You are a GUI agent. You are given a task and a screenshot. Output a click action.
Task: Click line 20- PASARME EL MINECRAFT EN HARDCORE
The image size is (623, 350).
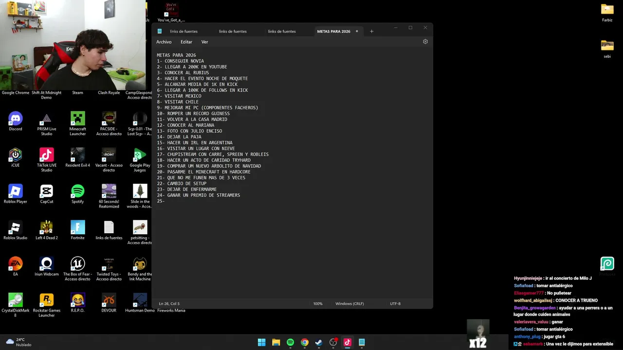(203, 172)
